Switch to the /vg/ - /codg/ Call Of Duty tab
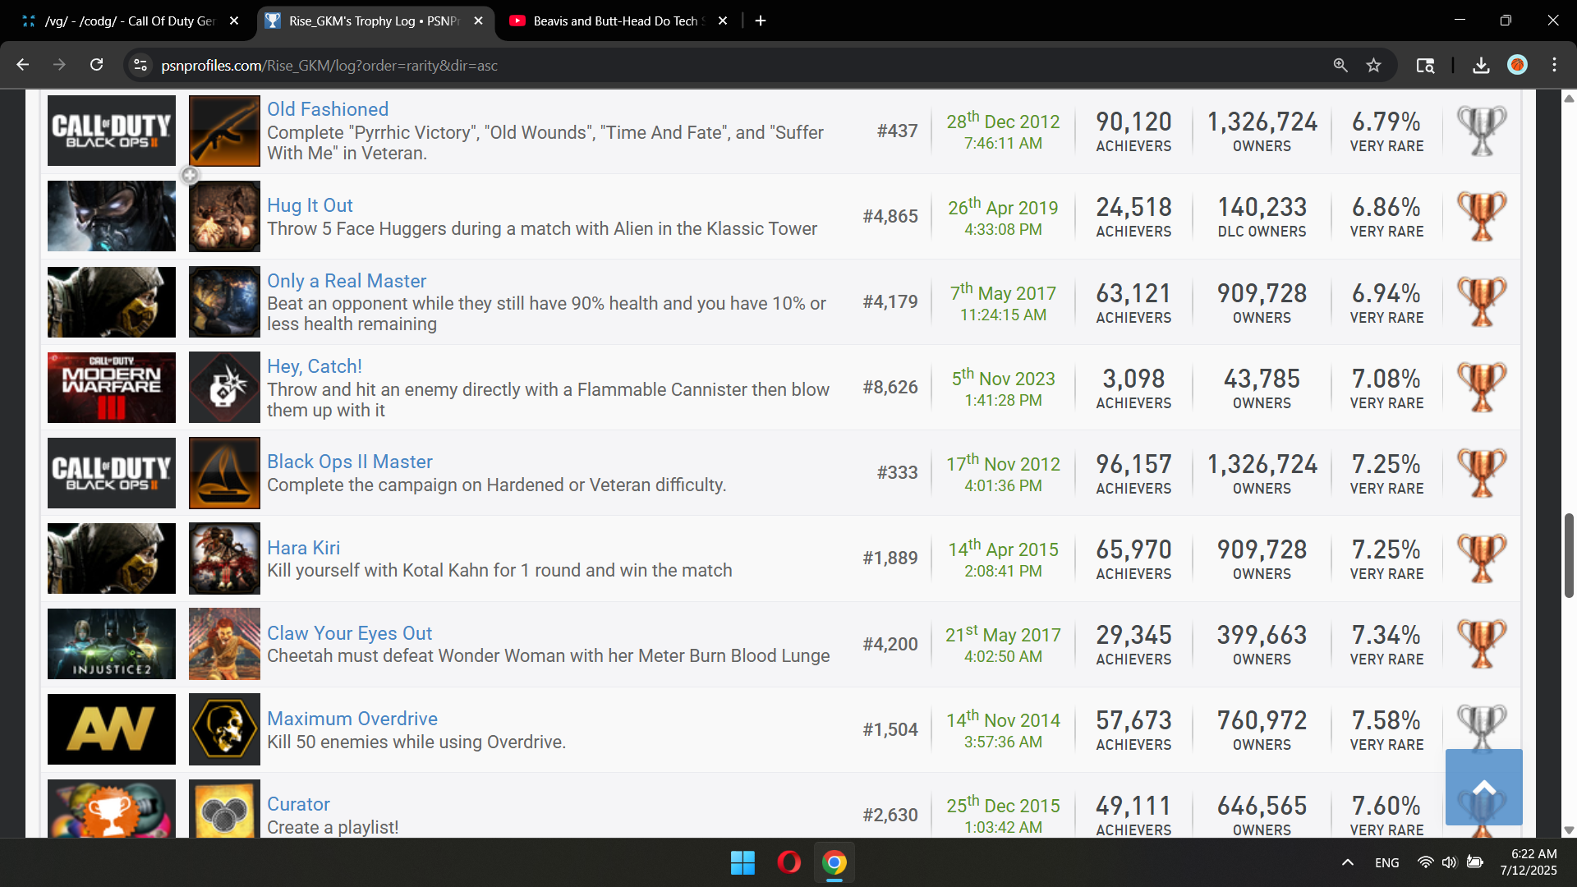The height and width of the screenshot is (887, 1577). pyautogui.click(x=130, y=21)
